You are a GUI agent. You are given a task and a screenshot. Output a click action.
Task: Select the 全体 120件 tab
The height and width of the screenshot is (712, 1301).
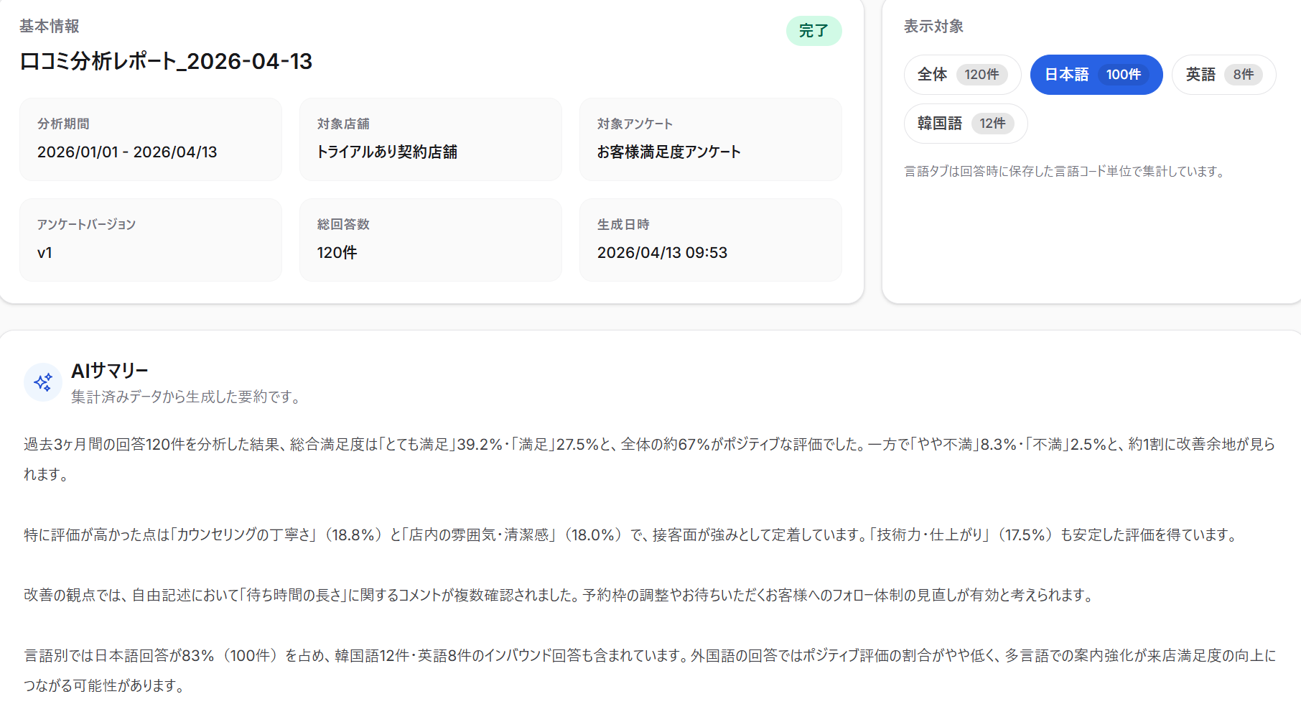point(962,75)
